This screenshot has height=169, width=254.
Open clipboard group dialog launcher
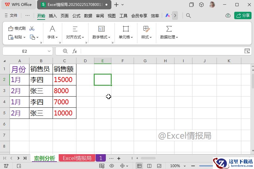41,42
